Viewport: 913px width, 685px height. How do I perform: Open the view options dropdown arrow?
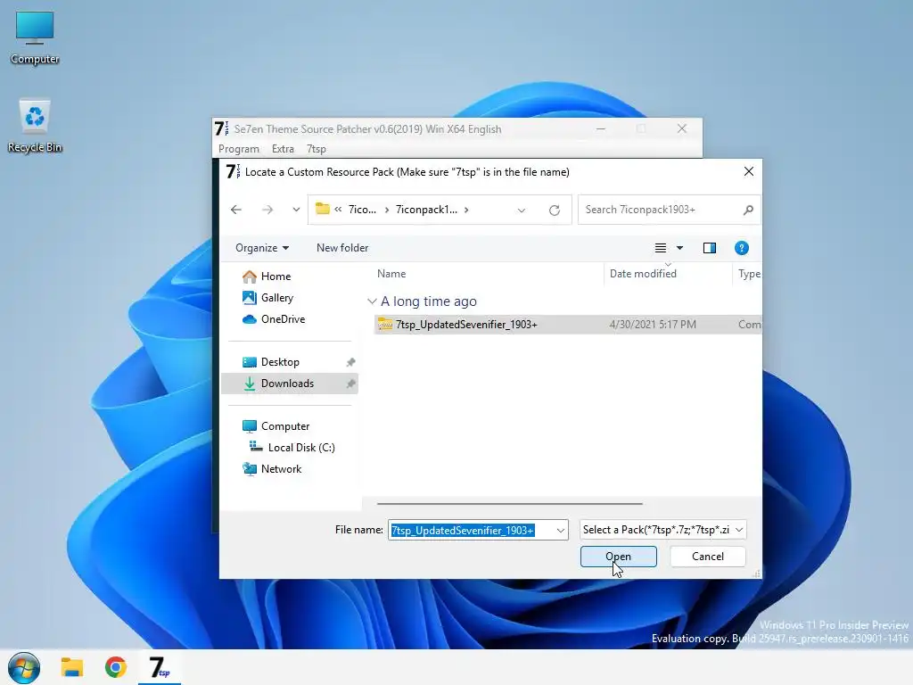click(x=679, y=248)
